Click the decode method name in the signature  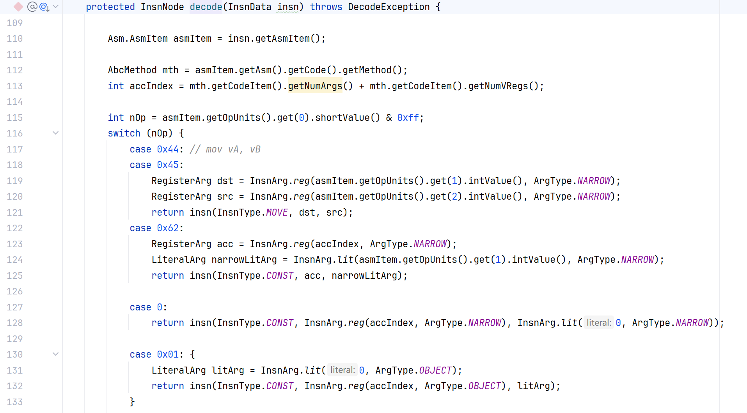click(x=206, y=7)
